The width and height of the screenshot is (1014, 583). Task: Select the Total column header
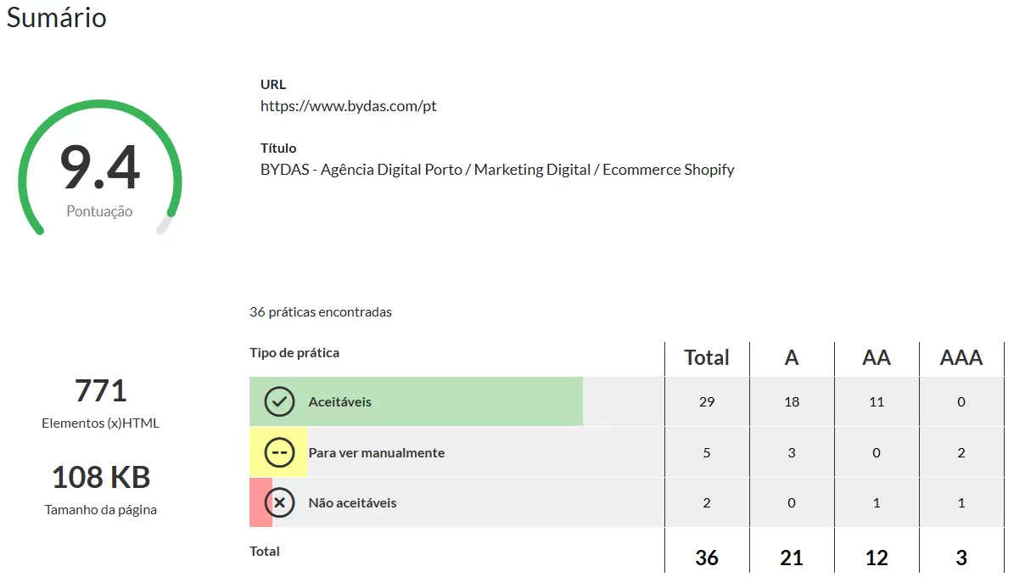(707, 357)
